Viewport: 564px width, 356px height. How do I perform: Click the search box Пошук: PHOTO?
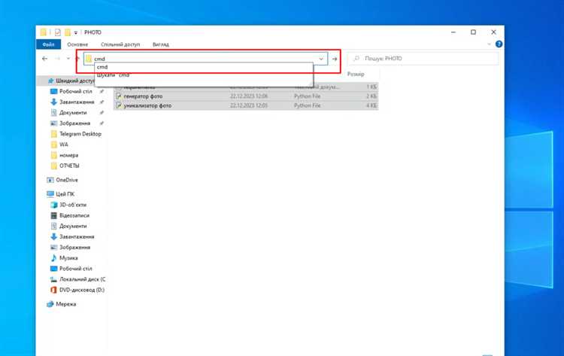click(x=423, y=58)
